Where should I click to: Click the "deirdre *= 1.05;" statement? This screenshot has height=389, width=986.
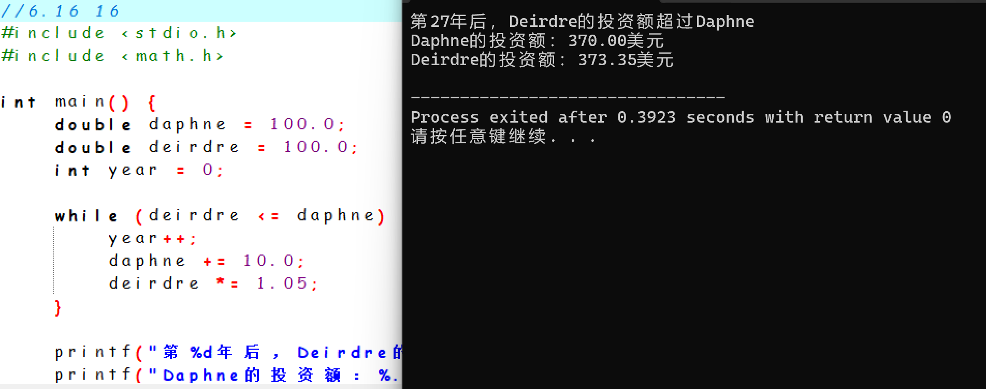[x=213, y=283]
